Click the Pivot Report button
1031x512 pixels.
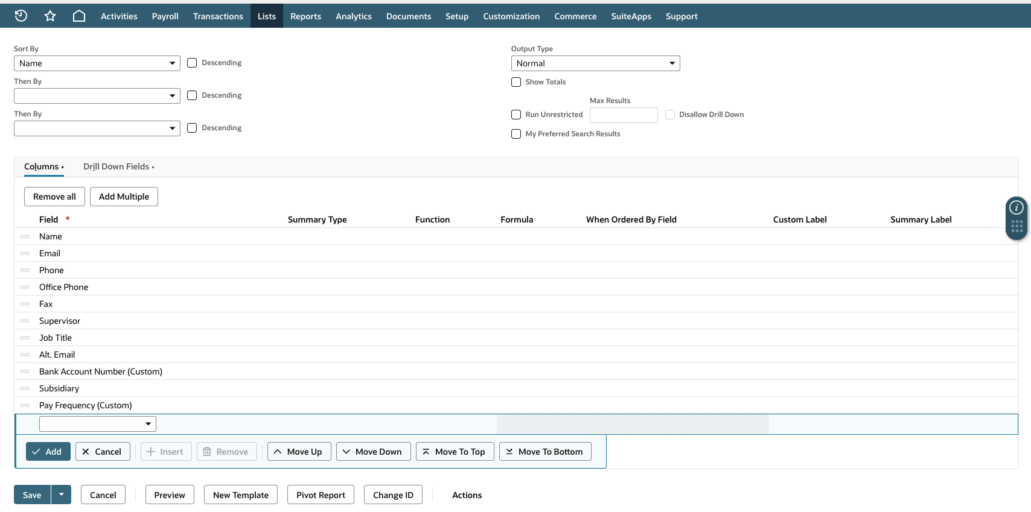coord(321,495)
